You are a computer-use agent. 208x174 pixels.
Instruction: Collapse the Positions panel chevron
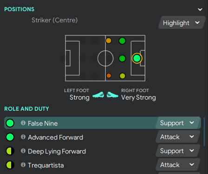point(200,9)
